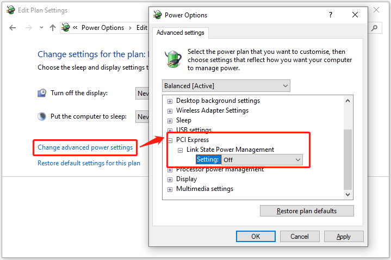Click the Edit Plan Settings title bar icon
The image size is (391, 260).
[x=11, y=10]
